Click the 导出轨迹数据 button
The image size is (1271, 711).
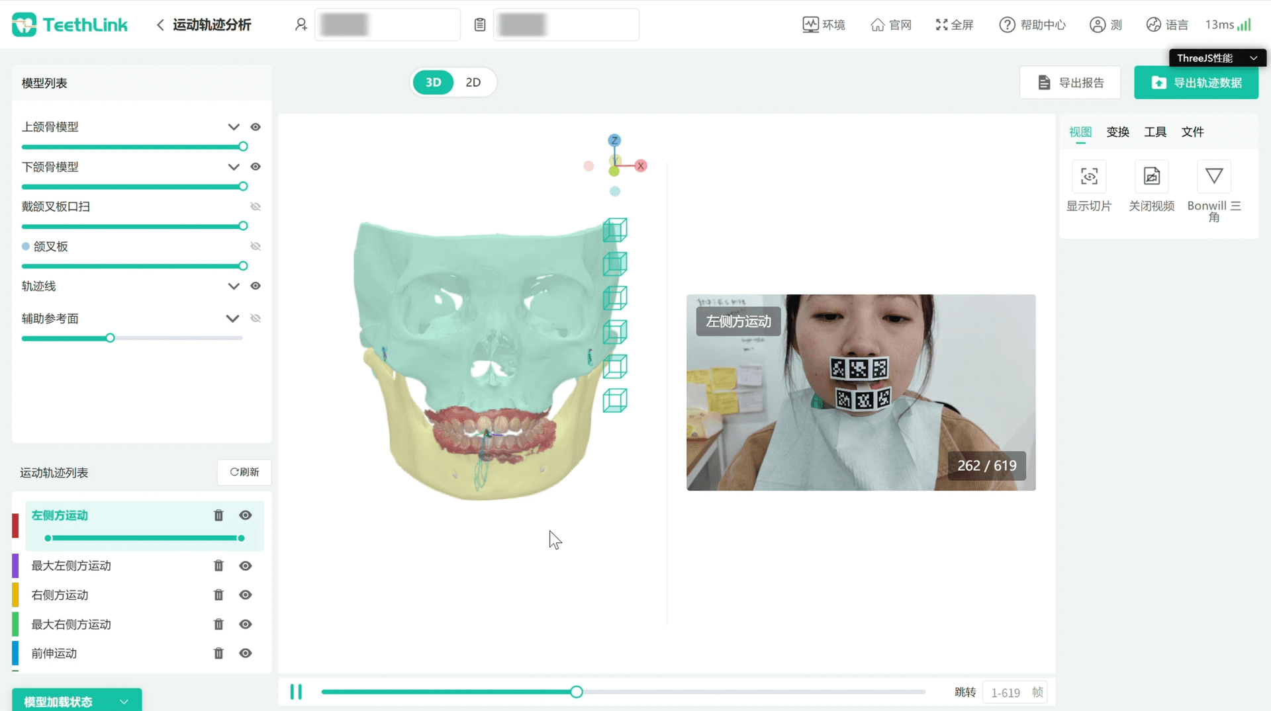click(x=1196, y=83)
